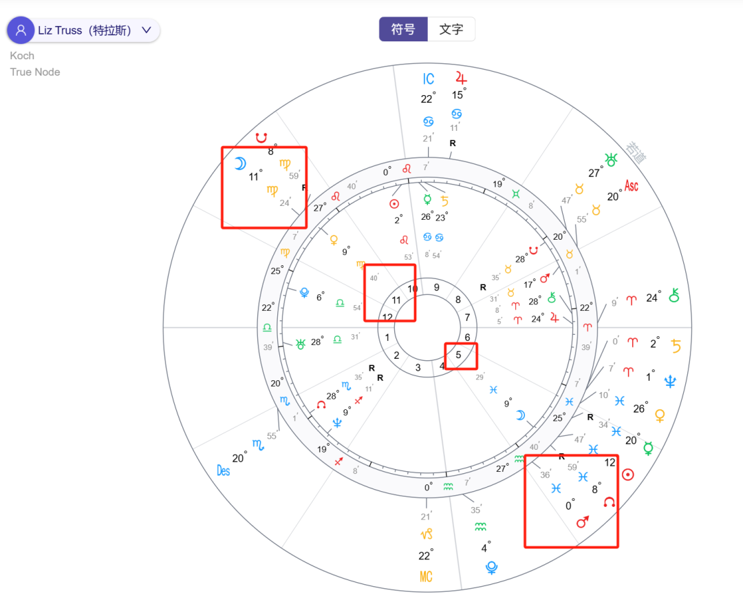Select inner-wheel Sun glyph at 2° Leo

(x=394, y=204)
